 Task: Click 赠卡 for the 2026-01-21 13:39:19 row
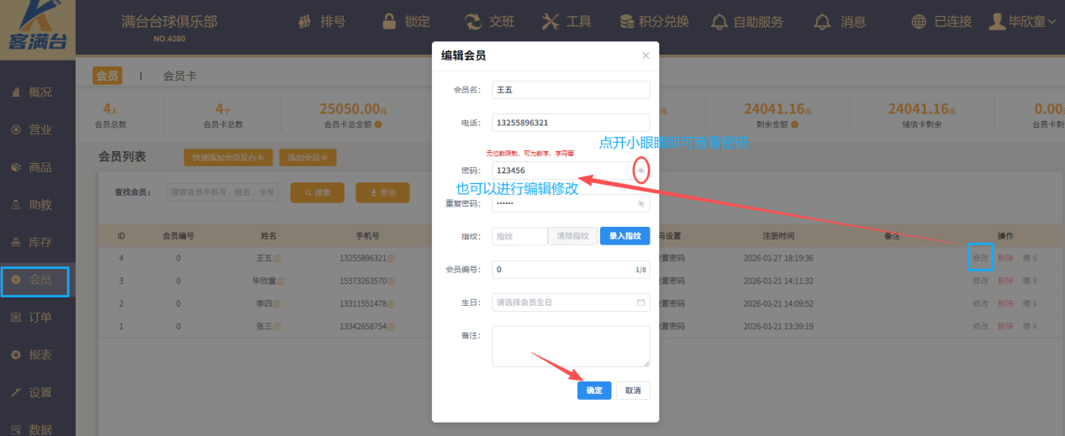pos(1031,326)
